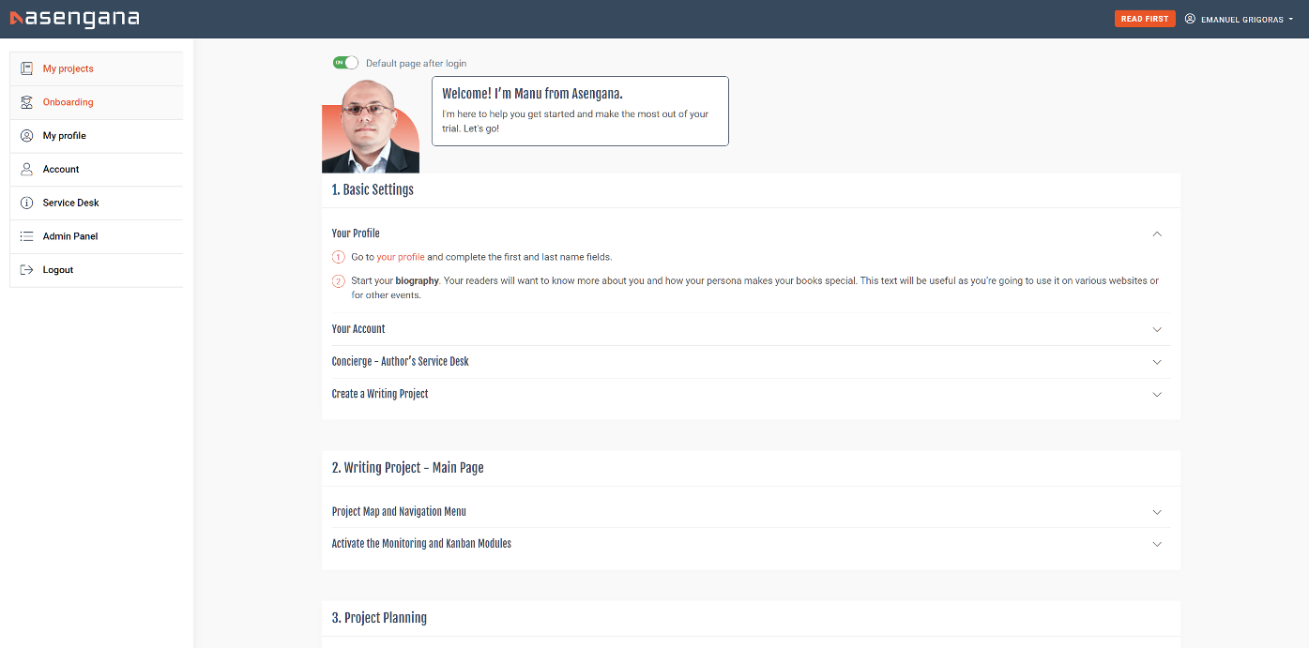The image size is (1309, 648).
Task: Expand Project Map and Navigation Menu
Action: [1157, 512]
